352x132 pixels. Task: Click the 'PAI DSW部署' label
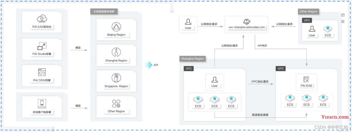click(42, 81)
